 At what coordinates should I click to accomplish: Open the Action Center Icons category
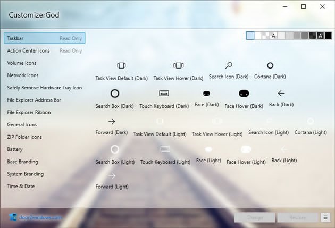45,50
